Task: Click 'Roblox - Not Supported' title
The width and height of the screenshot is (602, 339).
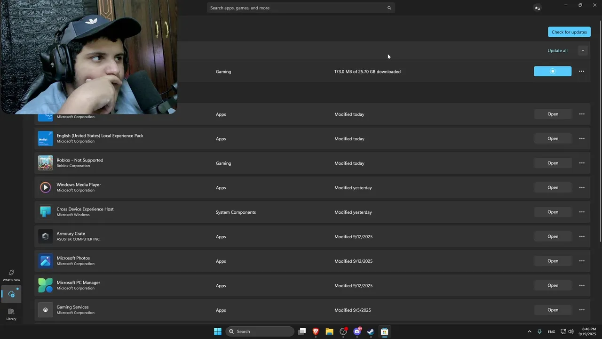Action: [x=80, y=160]
